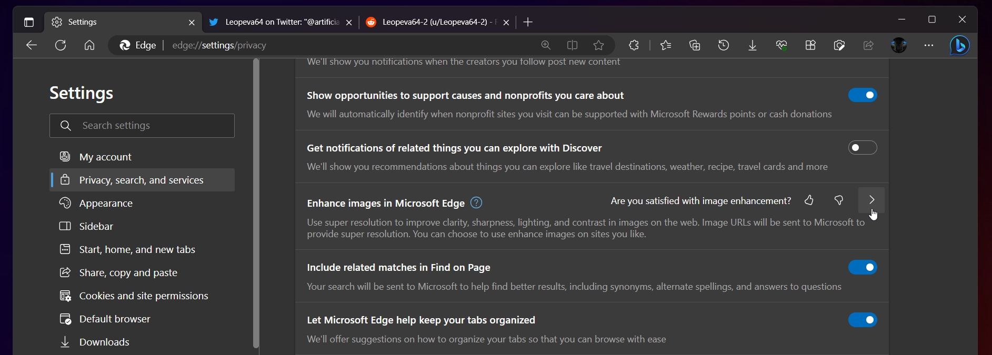Viewport: 992px width, 355px height.
Task: Click the settings sidebar scrollbar
Action: [256, 203]
